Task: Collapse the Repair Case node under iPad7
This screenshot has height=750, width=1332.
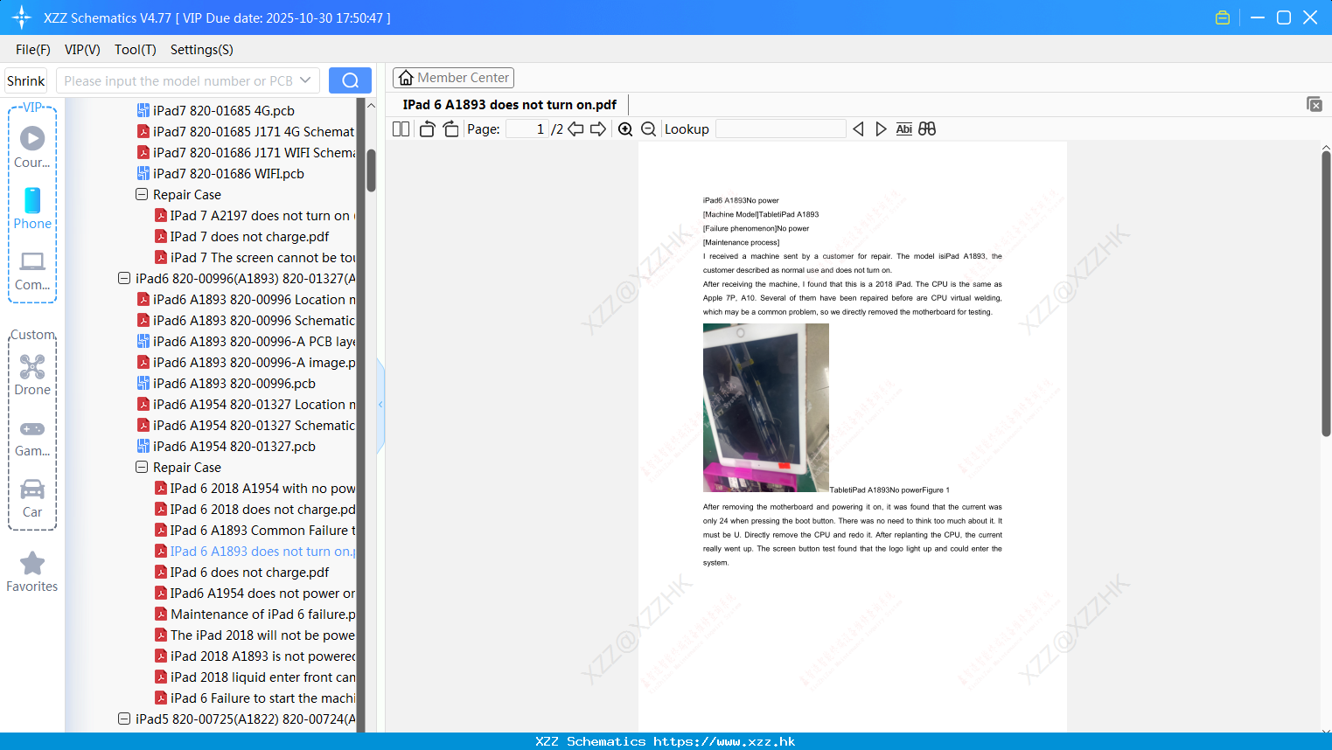Action: (142, 195)
